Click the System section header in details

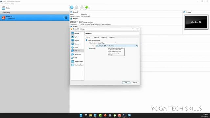tap(75, 19)
